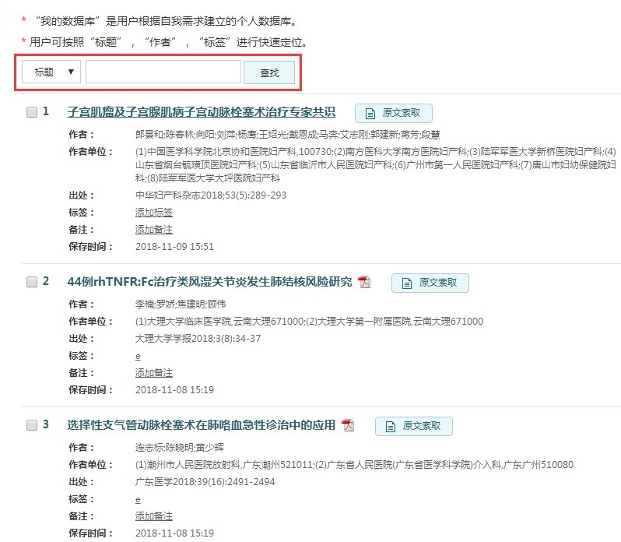Click 添加标签 link for first article
The width and height of the screenshot is (621, 542).
pos(154,213)
